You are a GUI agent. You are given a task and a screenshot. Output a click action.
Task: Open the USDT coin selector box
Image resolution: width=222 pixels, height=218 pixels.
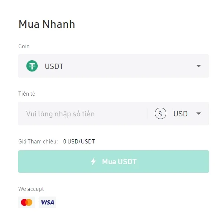113,66
